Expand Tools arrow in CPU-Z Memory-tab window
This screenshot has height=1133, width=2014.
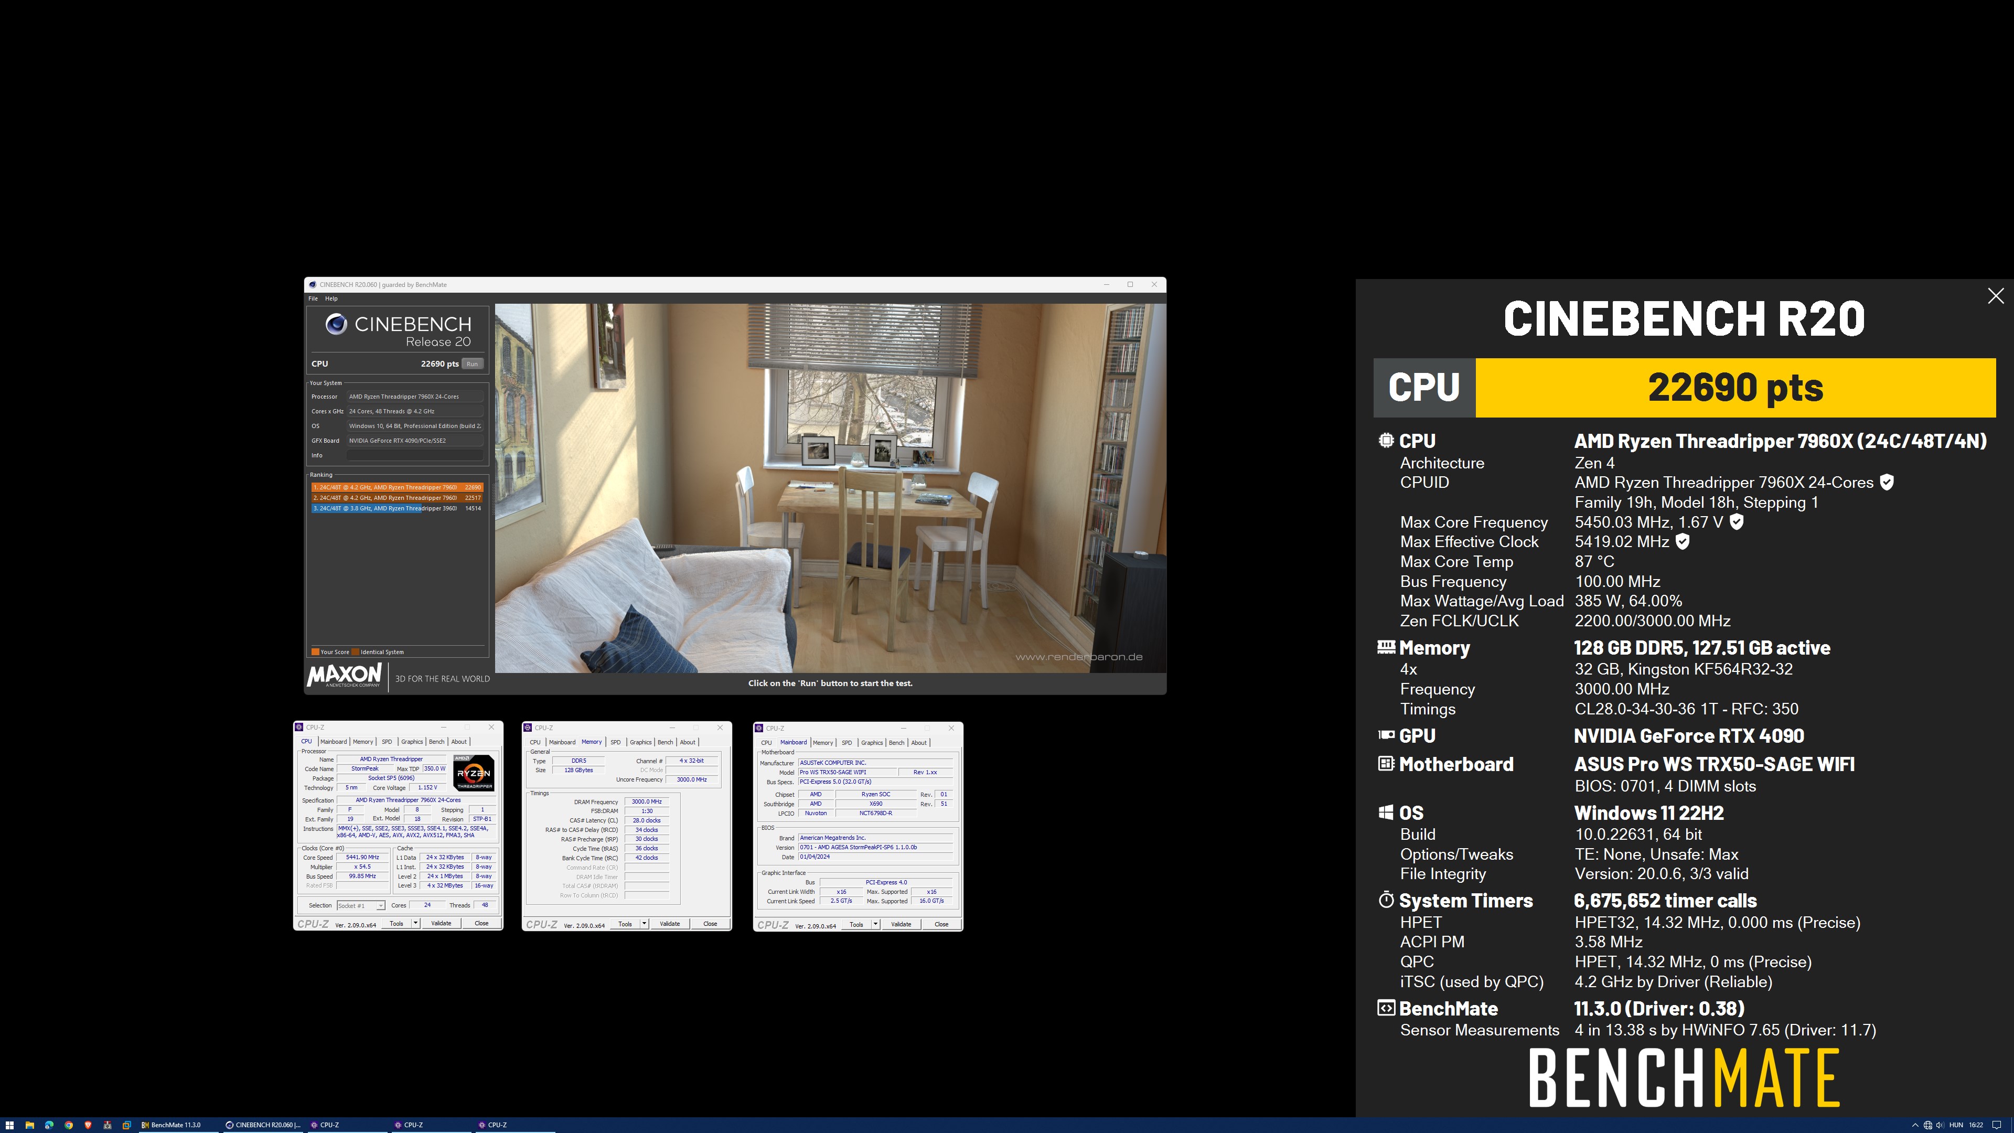click(644, 923)
